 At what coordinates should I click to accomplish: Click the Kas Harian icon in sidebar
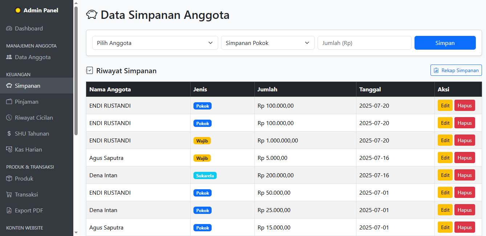(x=9, y=150)
